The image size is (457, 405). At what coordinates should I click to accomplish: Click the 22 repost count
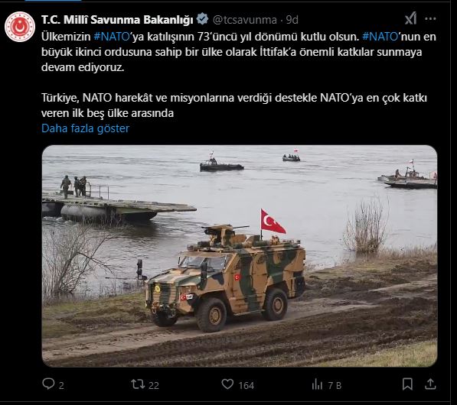tap(154, 385)
